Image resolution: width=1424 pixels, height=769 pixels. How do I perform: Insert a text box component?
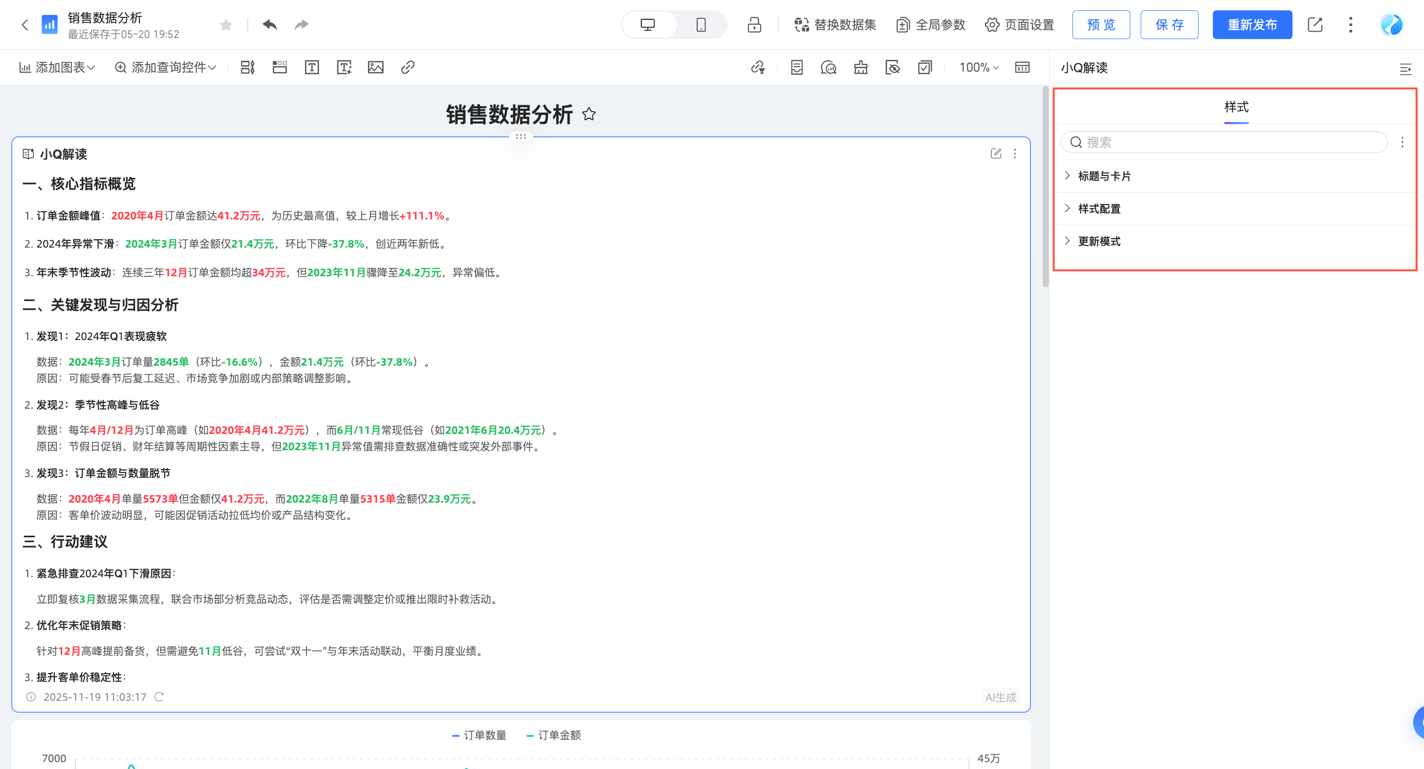(x=312, y=67)
